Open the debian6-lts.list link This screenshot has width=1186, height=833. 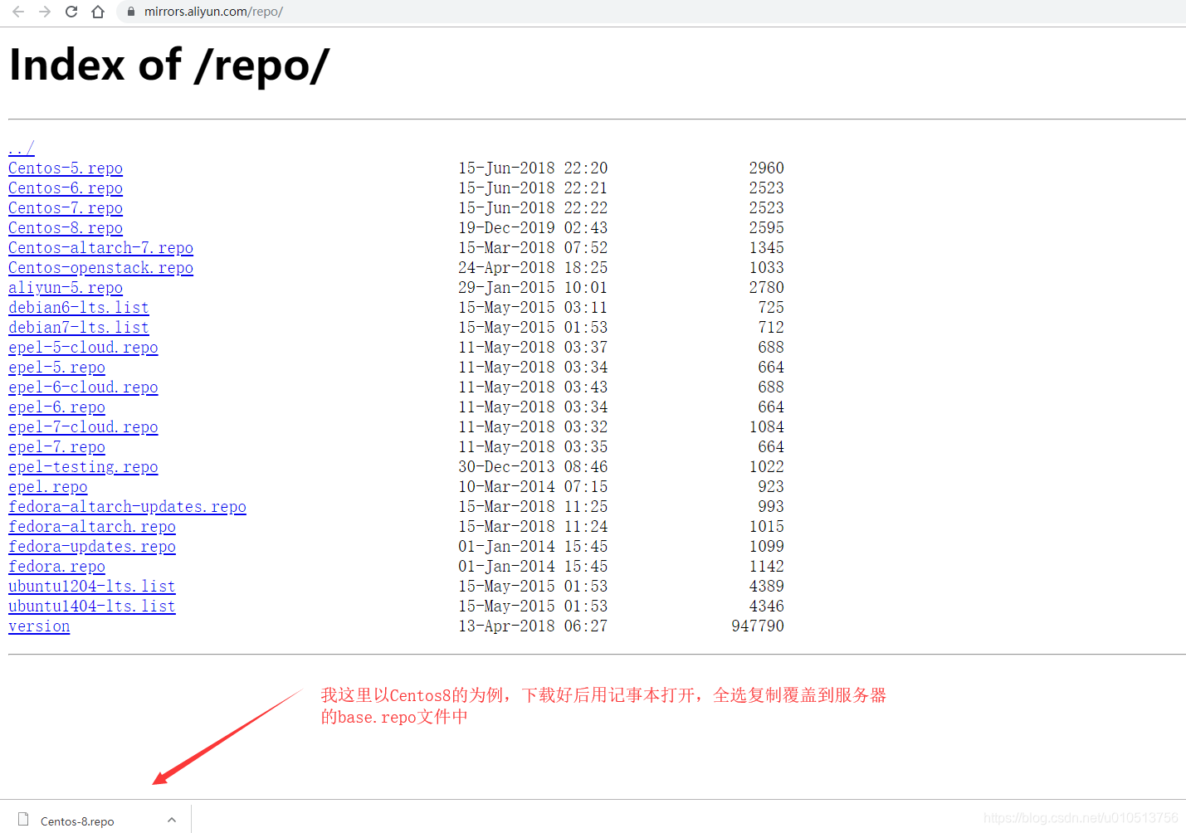(79, 308)
